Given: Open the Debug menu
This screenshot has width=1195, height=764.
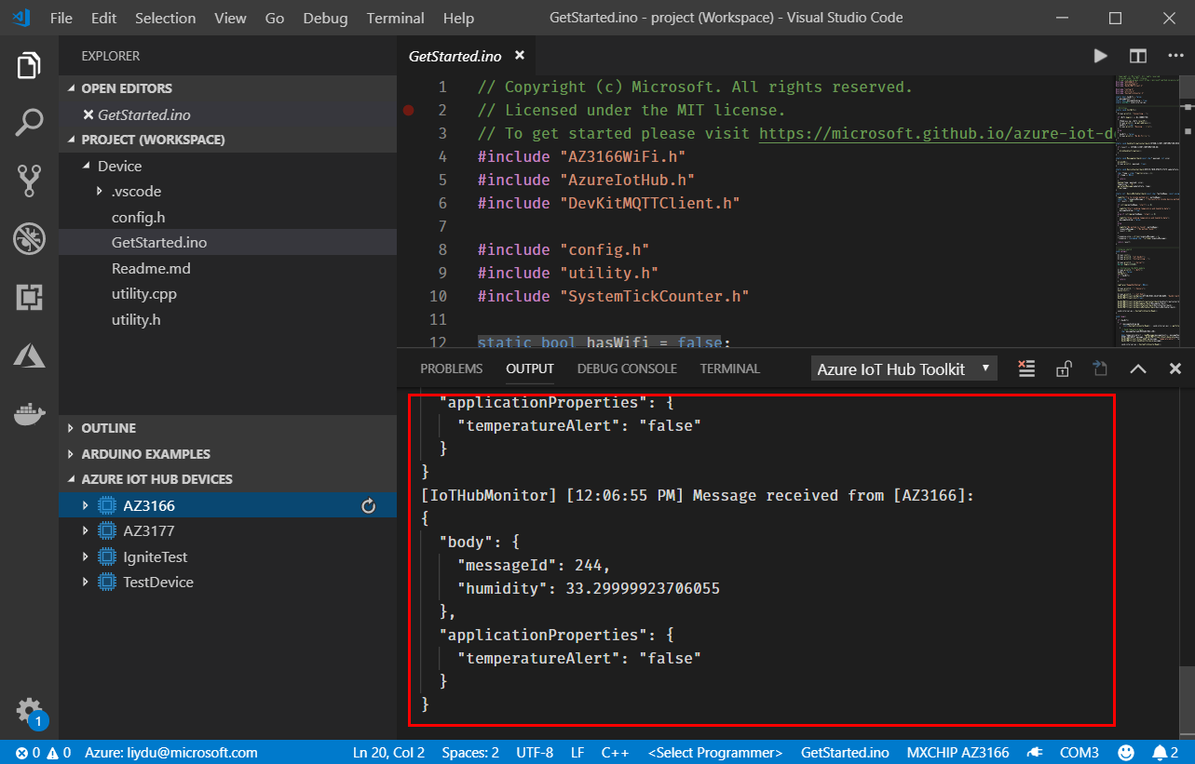Looking at the screenshot, I should [x=325, y=18].
